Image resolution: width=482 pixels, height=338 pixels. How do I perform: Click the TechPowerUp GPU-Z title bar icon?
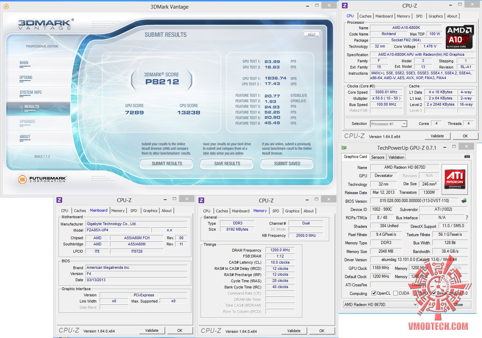[344, 148]
